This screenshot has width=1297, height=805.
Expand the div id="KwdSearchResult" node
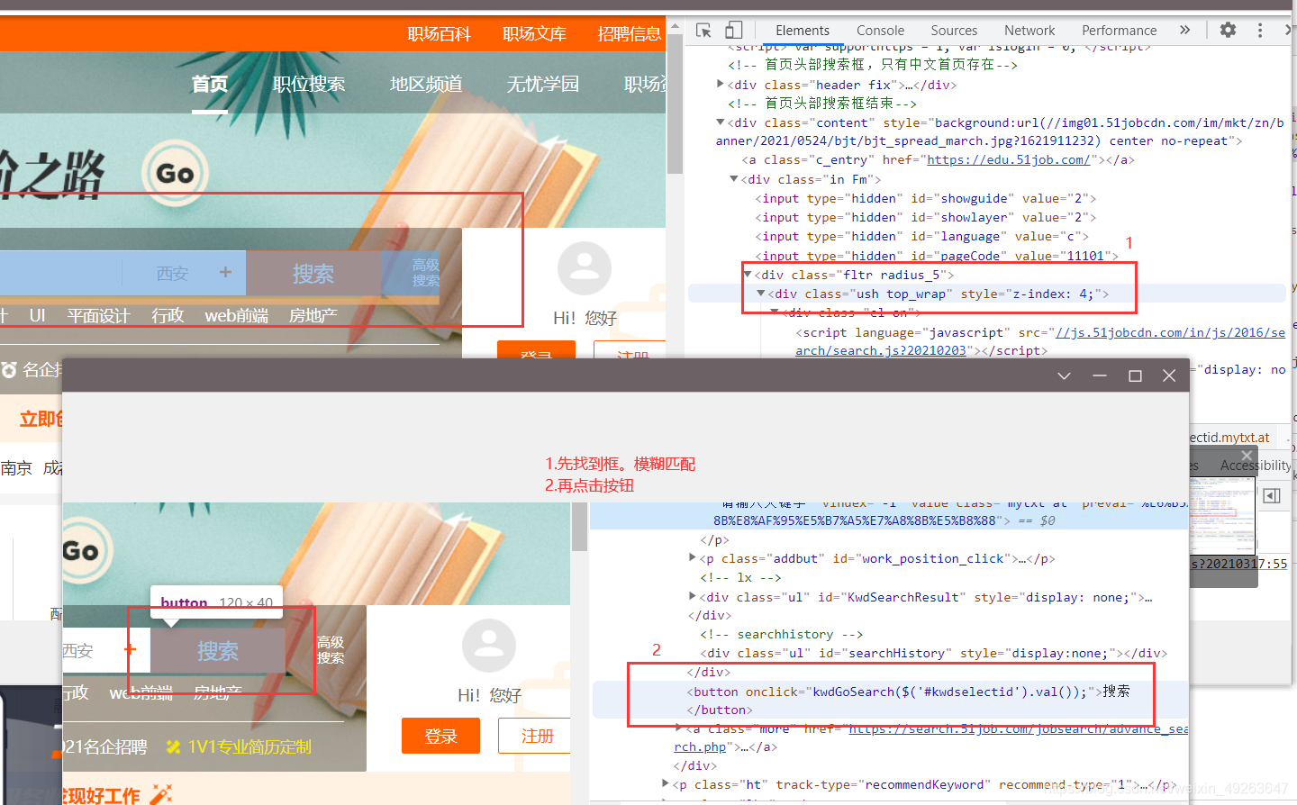(692, 596)
